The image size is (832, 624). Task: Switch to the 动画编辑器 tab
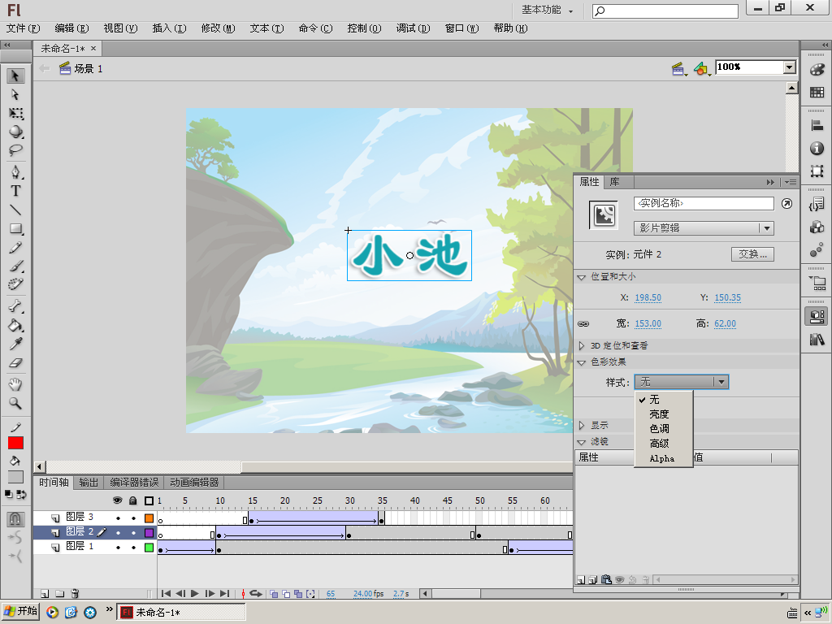[194, 483]
